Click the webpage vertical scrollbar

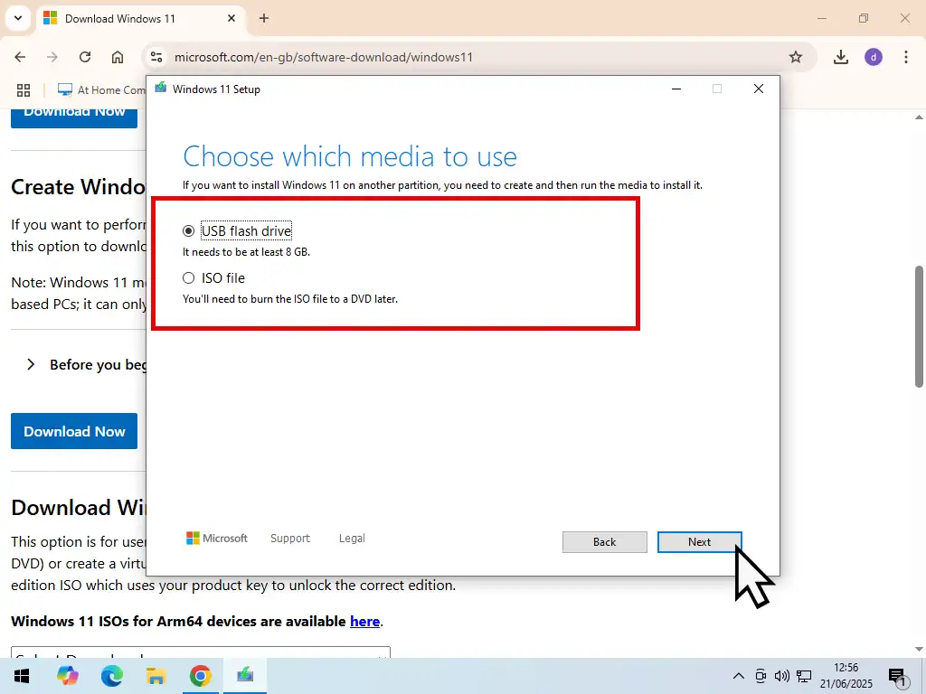(x=919, y=325)
